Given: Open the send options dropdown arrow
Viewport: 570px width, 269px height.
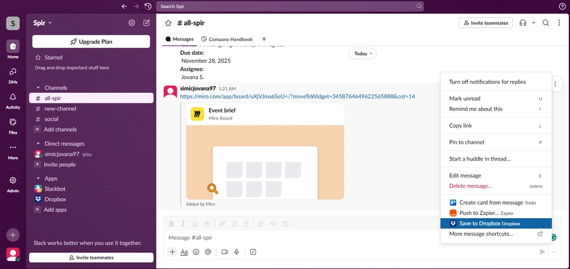Looking at the screenshot, I should click(554, 252).
